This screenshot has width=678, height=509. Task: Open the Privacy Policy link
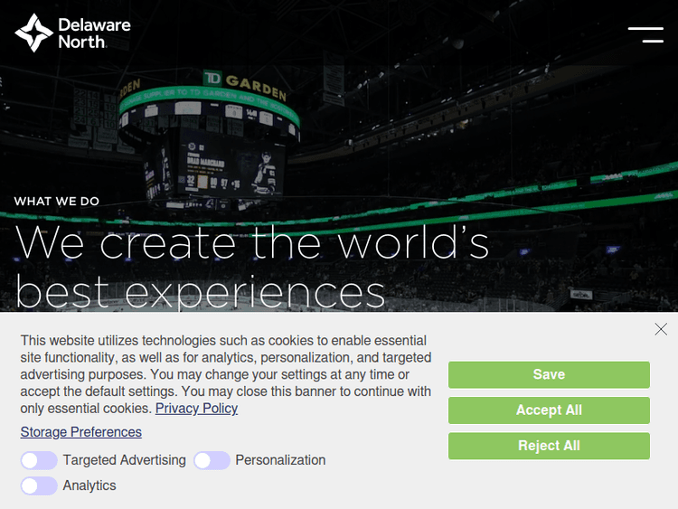click(x=196, y=409)
